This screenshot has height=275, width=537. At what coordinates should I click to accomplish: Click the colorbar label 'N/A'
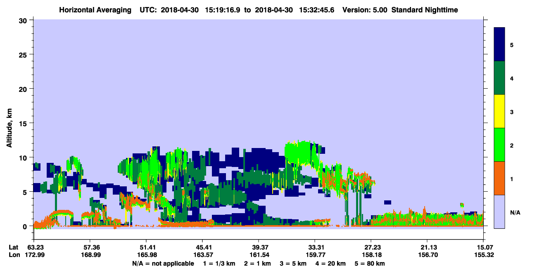[515, 212]
